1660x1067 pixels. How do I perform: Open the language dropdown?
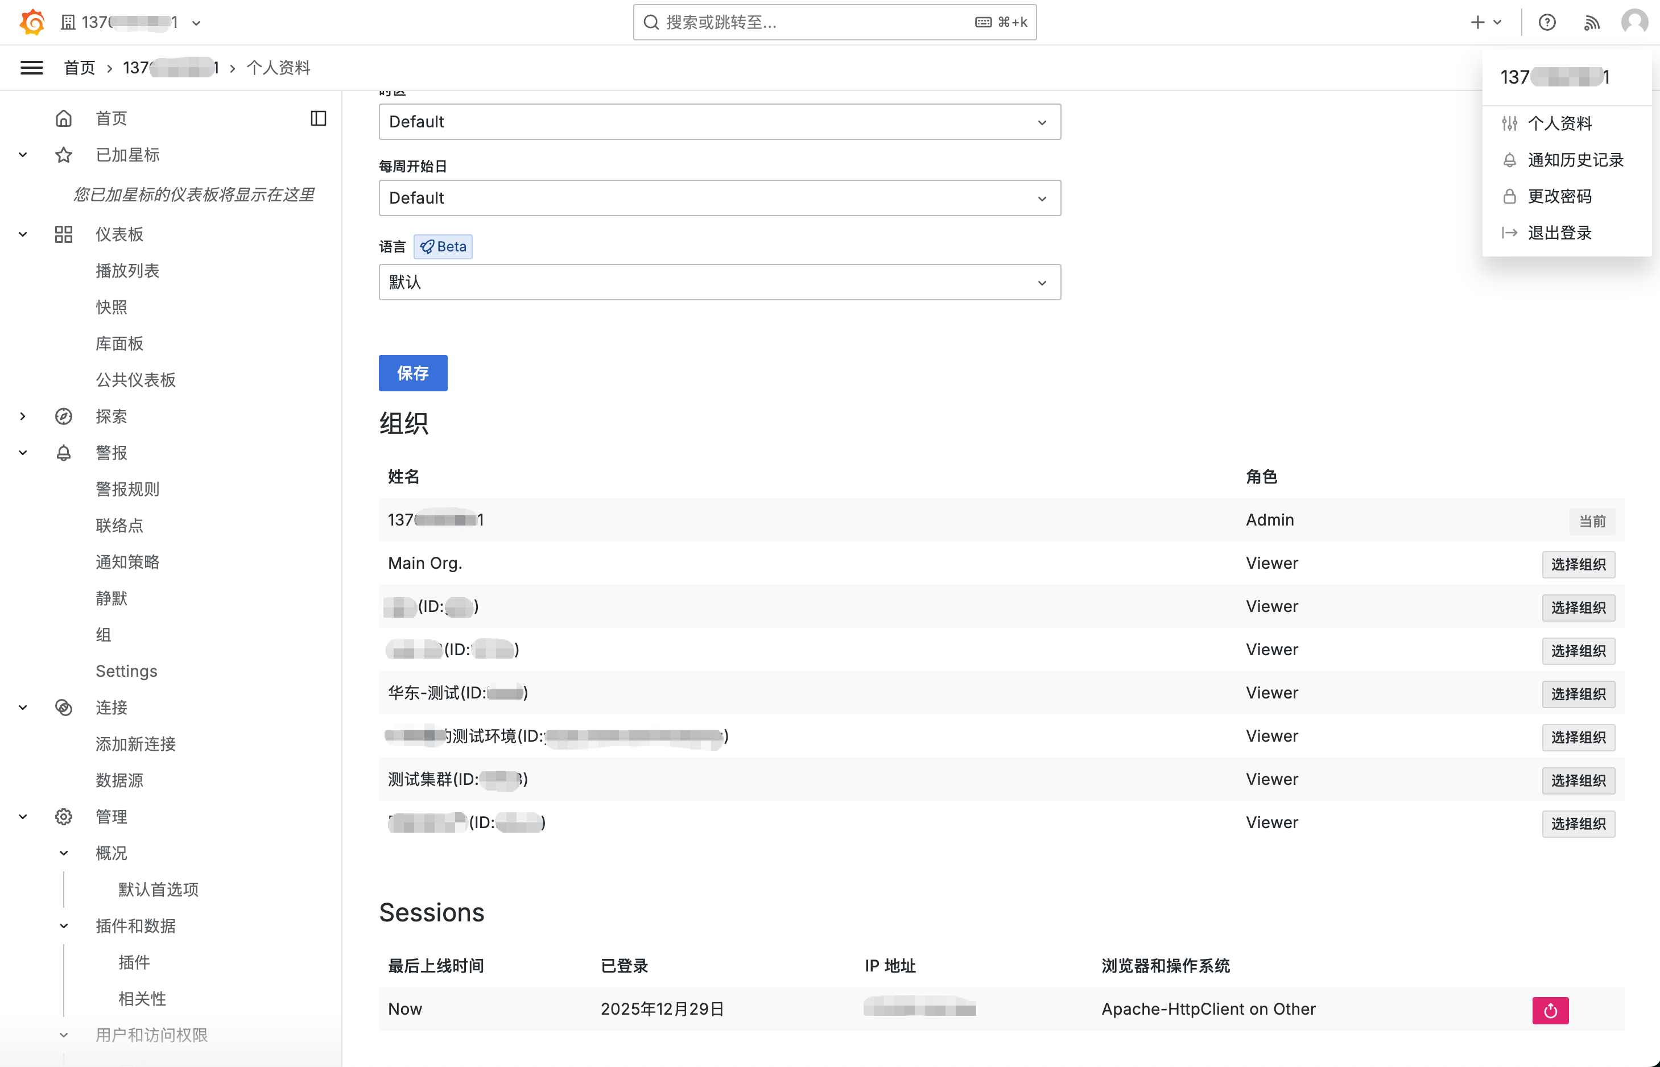(719, 282)
